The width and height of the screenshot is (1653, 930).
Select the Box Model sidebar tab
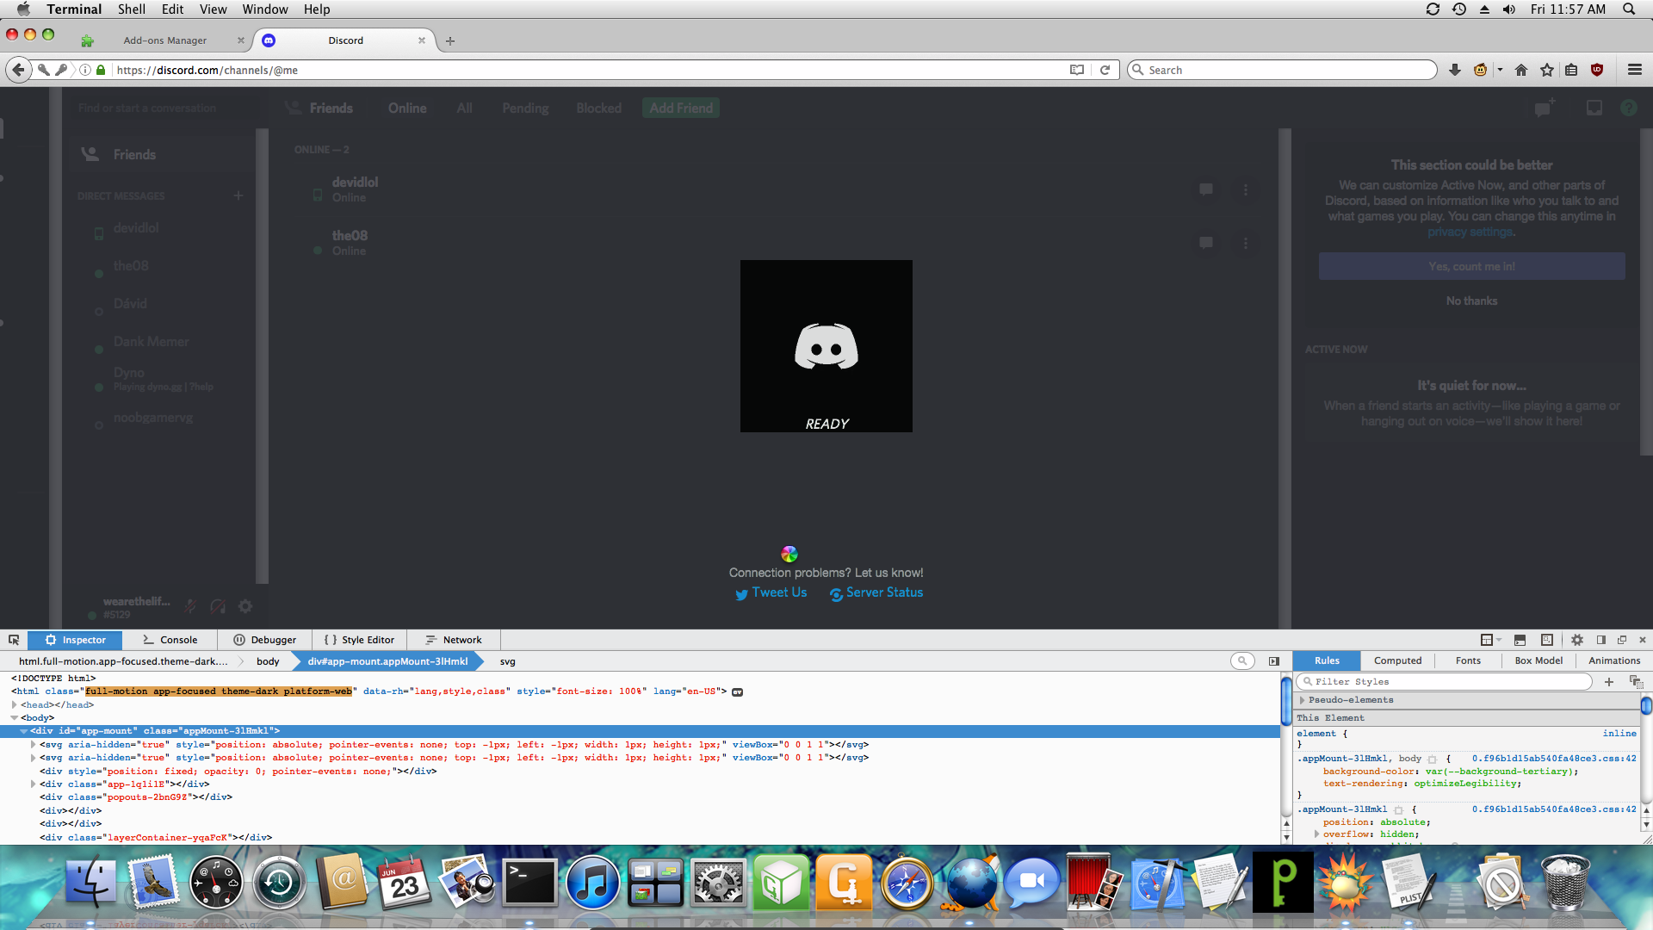point(1538,660)
